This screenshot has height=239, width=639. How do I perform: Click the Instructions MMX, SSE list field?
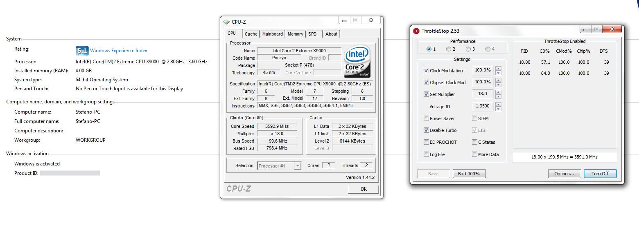coord(315,106)
